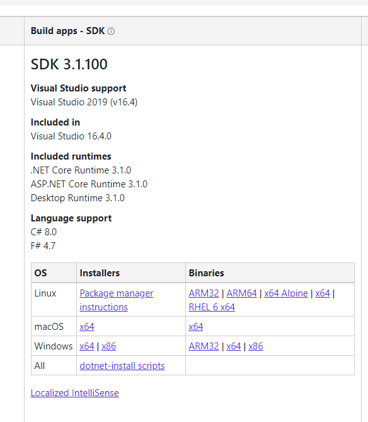The width and height of the screenshot is (368, 422).
Task: Click the Included runtimes heading
Action: tap(71, 156)
